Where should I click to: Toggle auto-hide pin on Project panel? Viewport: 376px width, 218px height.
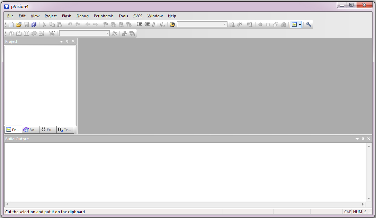coord(68,41)
